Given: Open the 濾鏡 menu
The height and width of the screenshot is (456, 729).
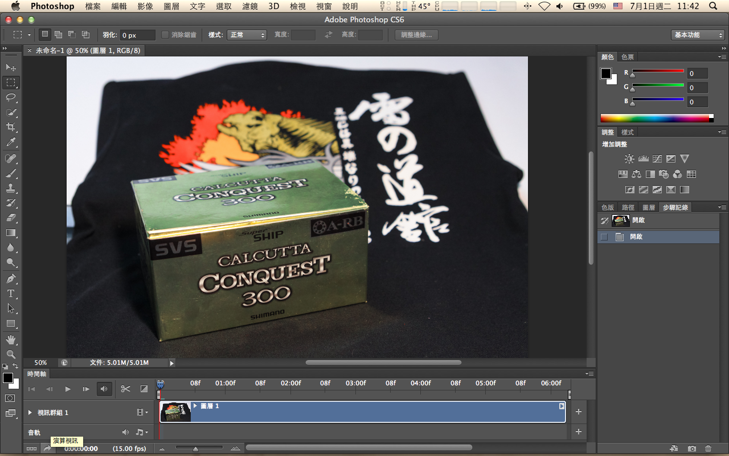Looking at the screenshot, I should [x=250, y=6].
